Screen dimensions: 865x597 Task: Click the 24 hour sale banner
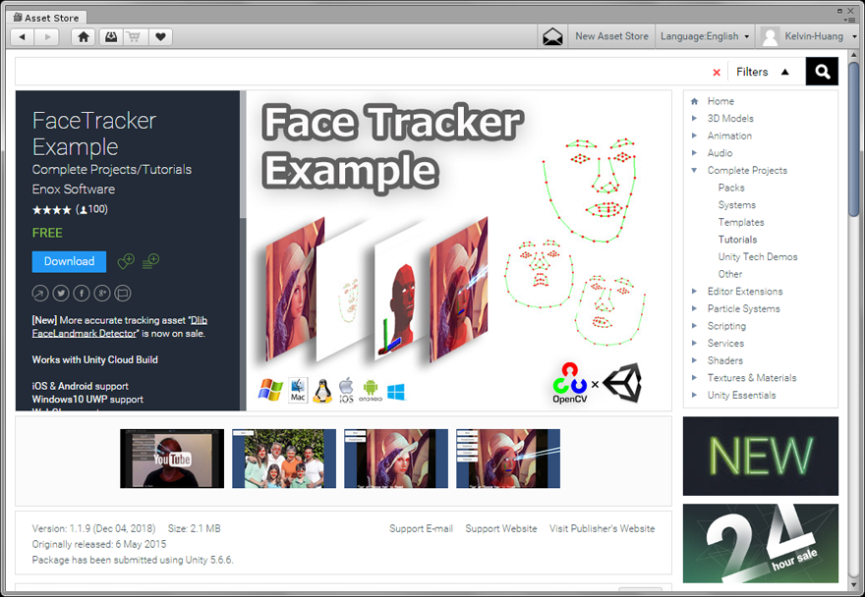coord(760,544)
